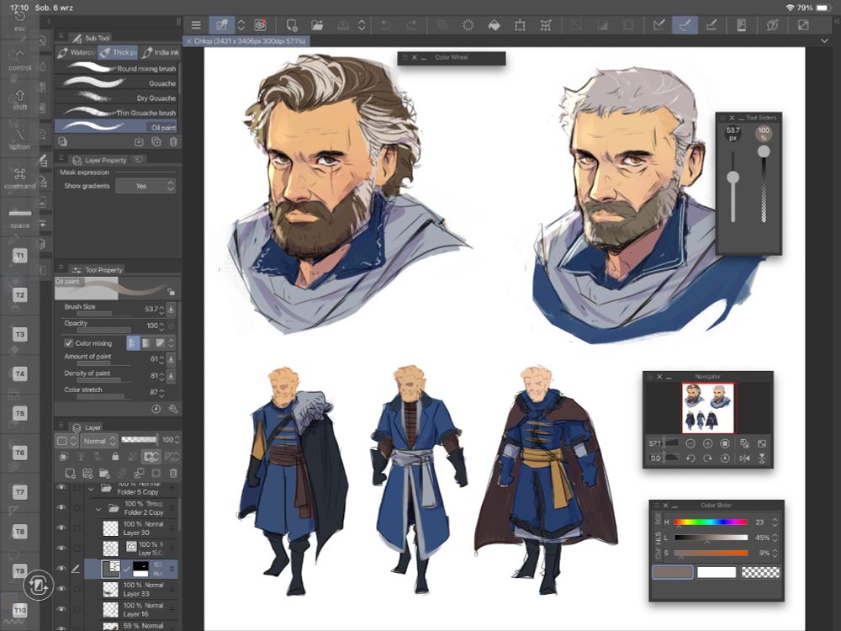Select the Fill bucket command
This screenshot has width=841, height=631.
[x=494, y=25]
